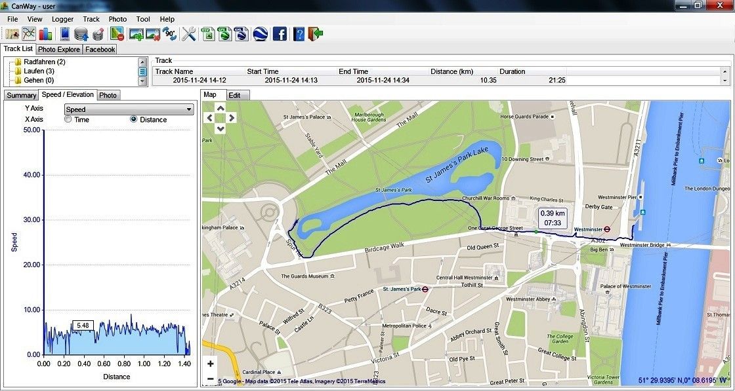Viewport: 735px width, 391px height.
Task: Click the Google Earth globe icon
Action: [261, 34]
